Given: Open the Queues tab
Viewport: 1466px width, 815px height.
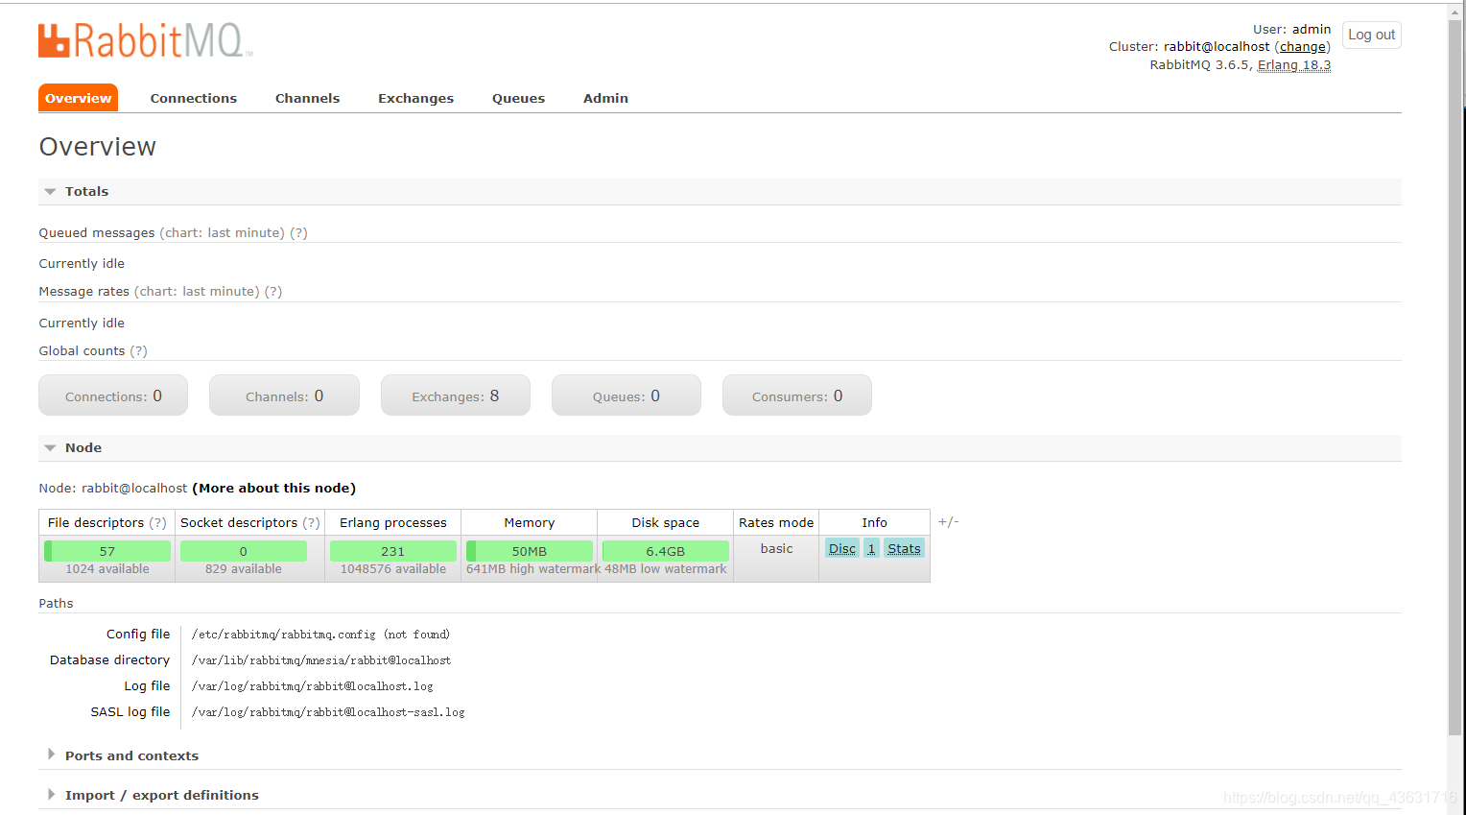Looking at the screenshot, I should tap(518, 98).
